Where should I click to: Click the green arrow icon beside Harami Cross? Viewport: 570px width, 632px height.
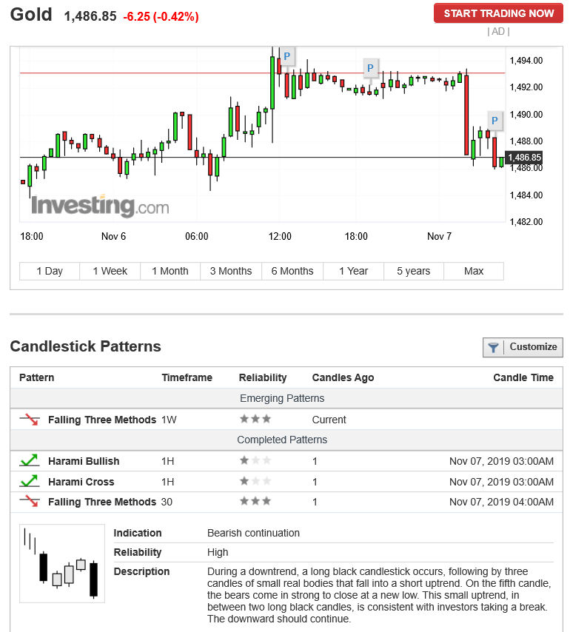[x=29, y=482]
